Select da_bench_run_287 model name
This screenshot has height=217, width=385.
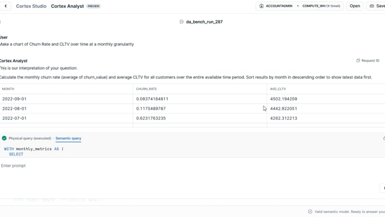[205, 22]
